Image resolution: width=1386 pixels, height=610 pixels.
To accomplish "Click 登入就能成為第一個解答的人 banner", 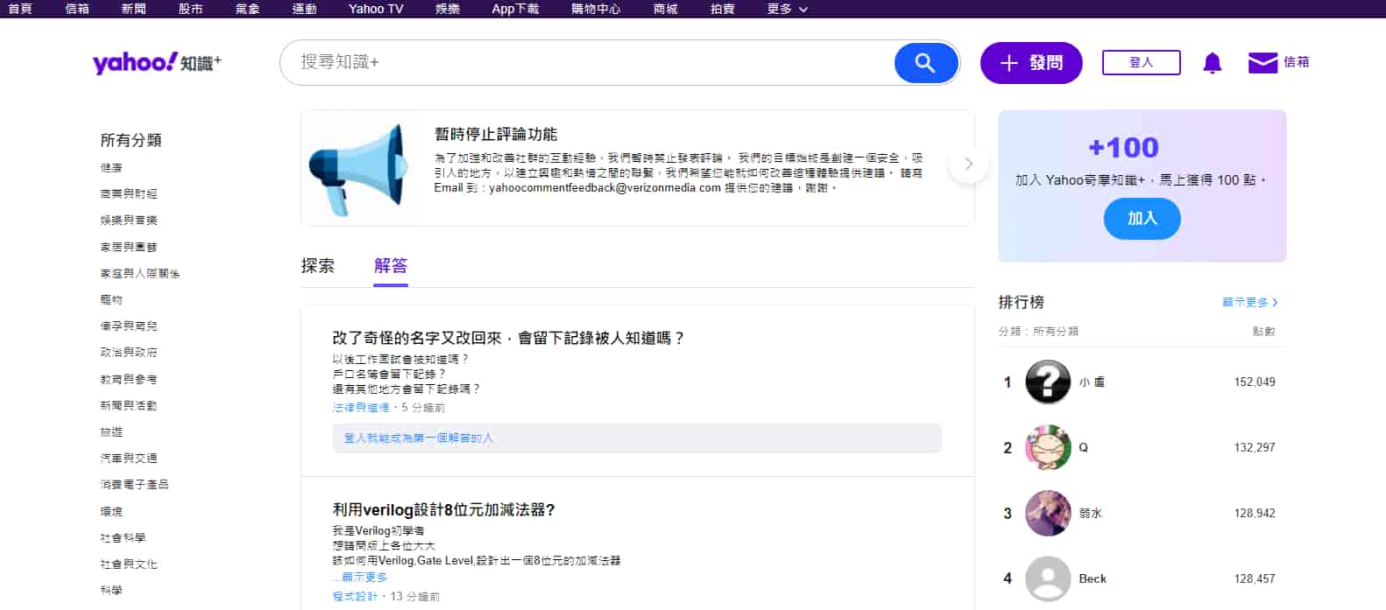I will click(x=637, y=438).
